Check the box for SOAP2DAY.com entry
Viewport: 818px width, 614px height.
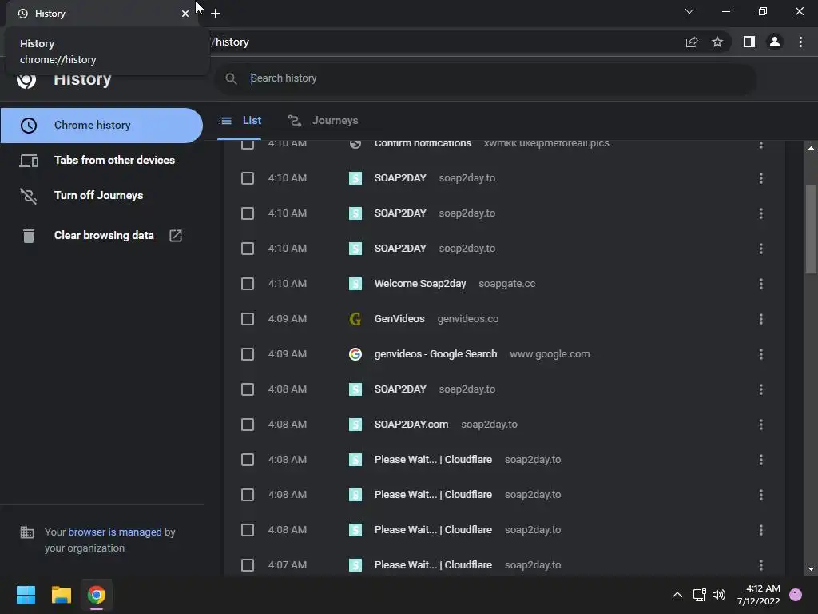[x=248, y=425]
